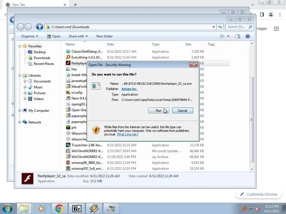286x214 pixels.
Task: Open the Share with menu
Action: click(78, 36)
